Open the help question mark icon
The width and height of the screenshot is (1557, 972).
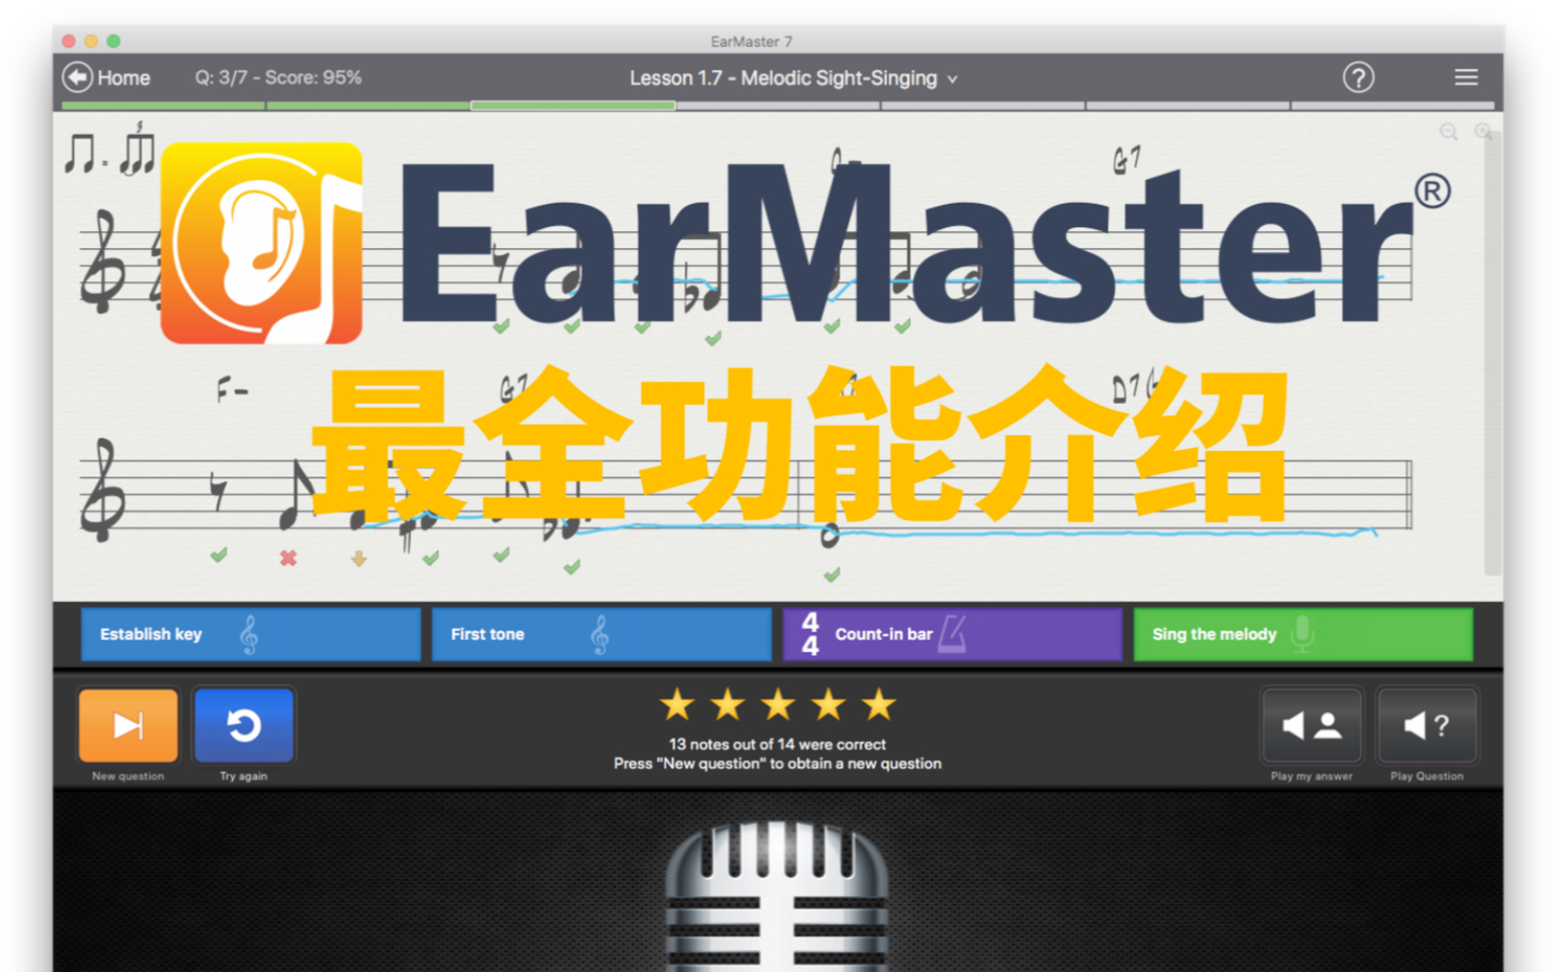point(1358,77)
